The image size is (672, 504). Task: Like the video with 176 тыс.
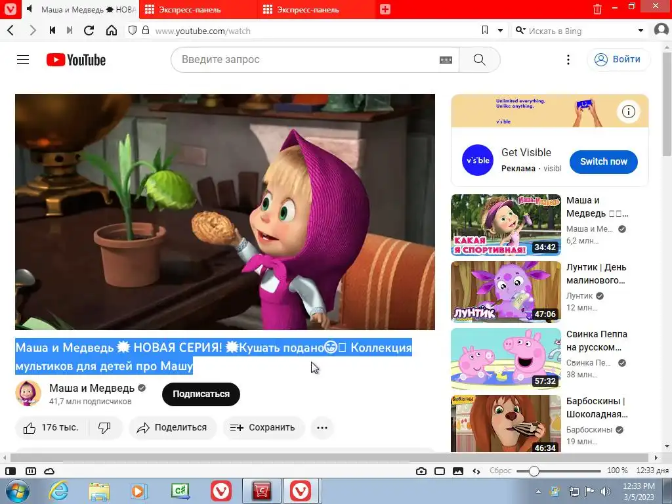[51, 427]
